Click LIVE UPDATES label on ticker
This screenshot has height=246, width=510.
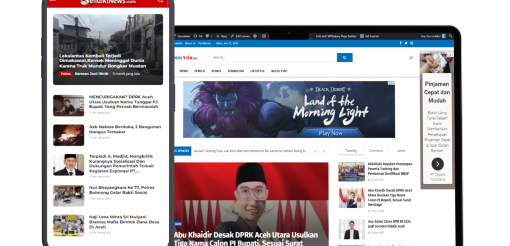pos(183,151)
